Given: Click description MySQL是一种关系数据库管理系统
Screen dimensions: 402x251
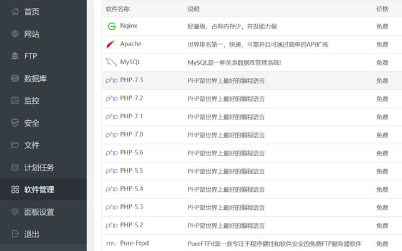Looking at the screenshot, I should point(234,63).
